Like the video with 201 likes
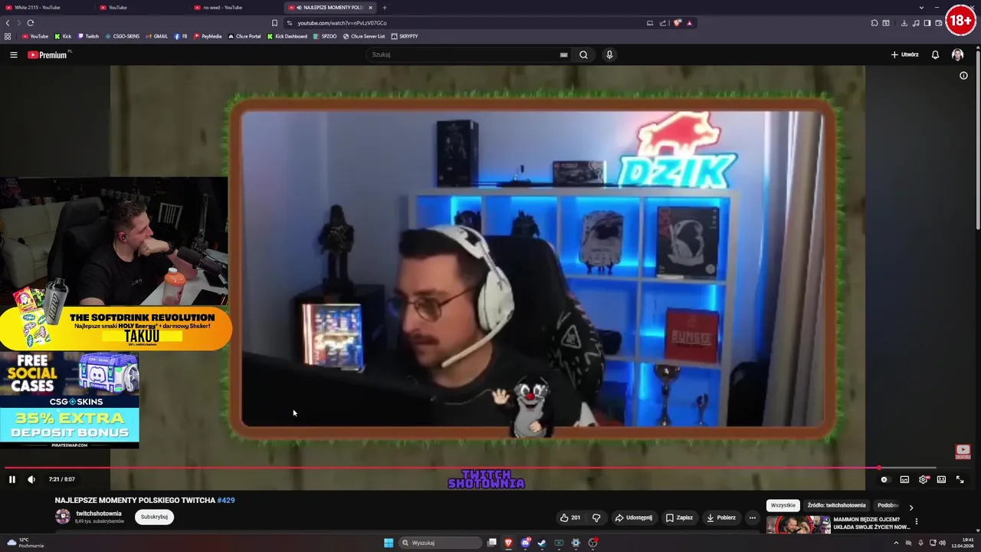Viewport: 981px width, 552px height. (570, 517)
